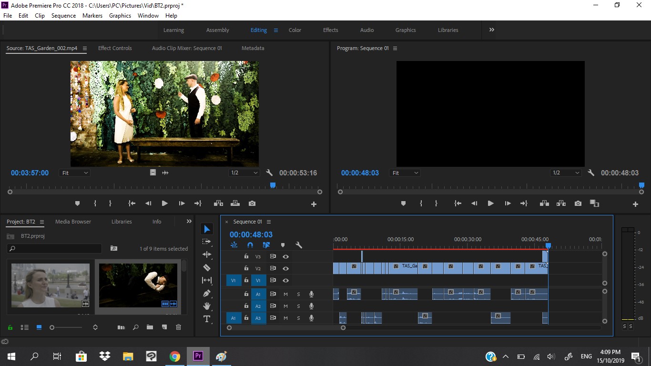Toggle sync lock on V1 track
The image size is (651, 366).
click(x=273, y=280)
